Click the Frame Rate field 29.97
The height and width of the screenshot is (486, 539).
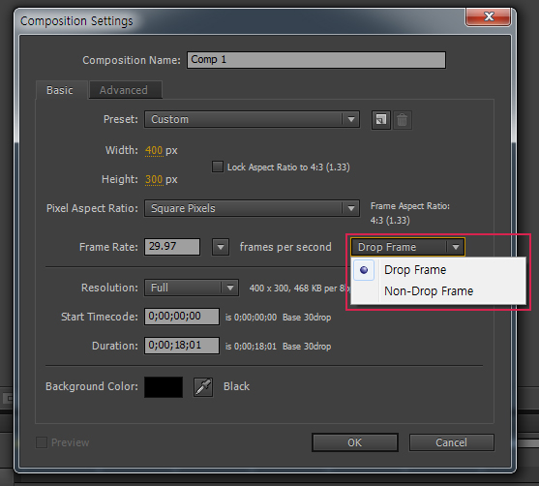pos(172,247)
